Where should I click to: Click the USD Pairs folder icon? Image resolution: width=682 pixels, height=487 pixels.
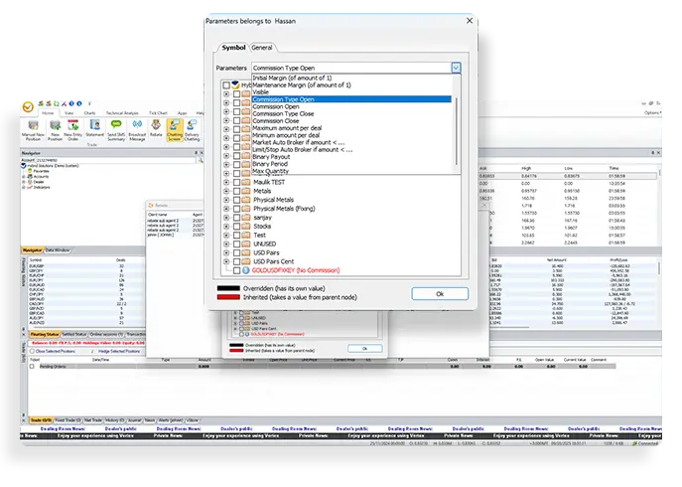[246, 252]
